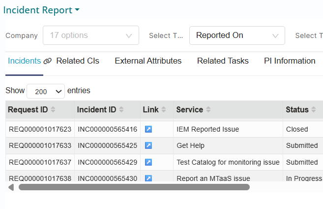Open the Company 17 options dropdown
This screenshot has height=209, width=323.
pyautogui.click(x=91, y=35)
